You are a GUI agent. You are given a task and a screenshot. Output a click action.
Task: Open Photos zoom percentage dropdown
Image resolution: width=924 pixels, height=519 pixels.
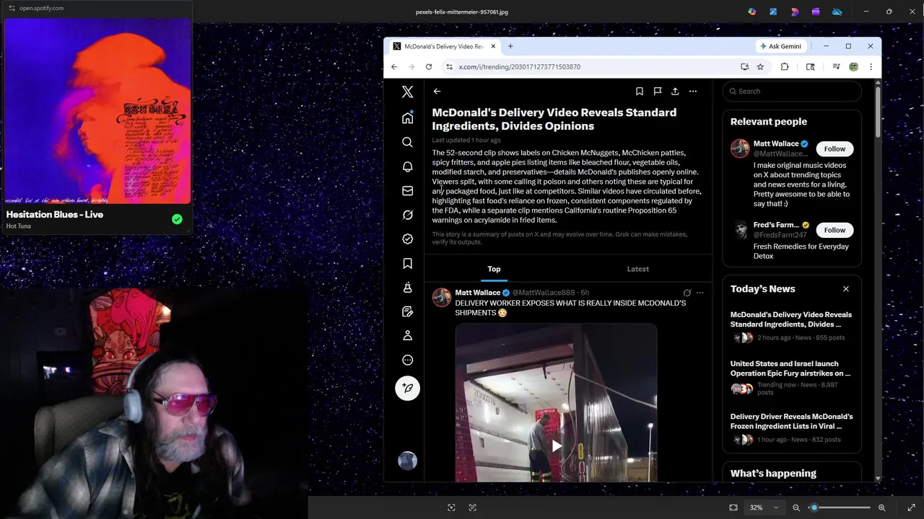[x=764, y=507]
